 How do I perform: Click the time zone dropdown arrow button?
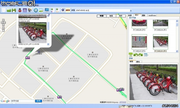pyautogui.click(x=131, y=11)
